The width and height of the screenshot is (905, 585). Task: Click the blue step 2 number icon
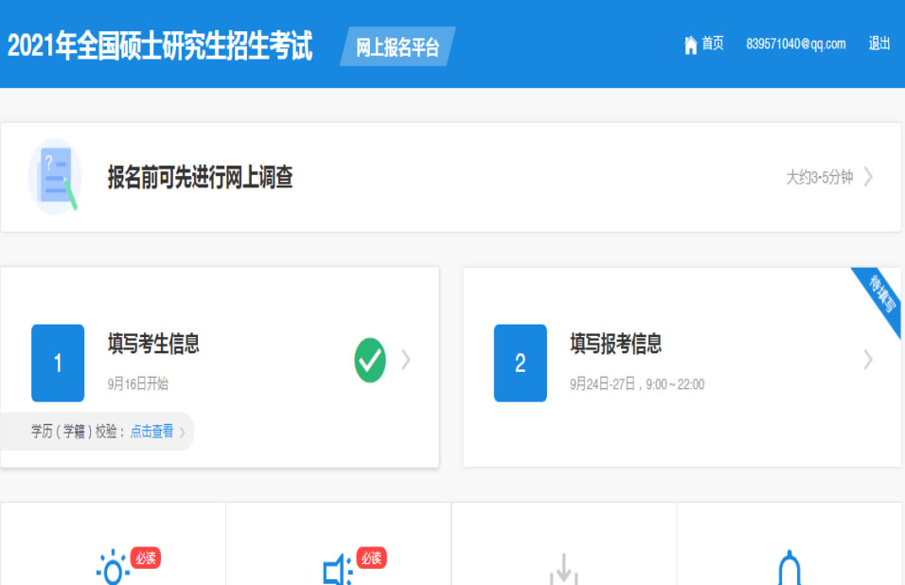(520, 363)
